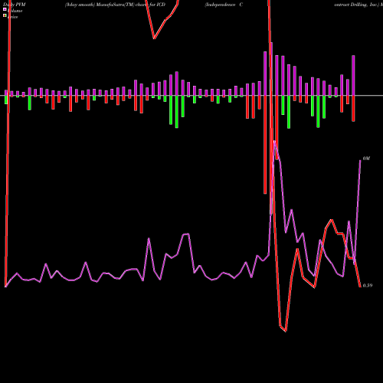The image size is (383, 383).
Task: Click the '(Independence C' company name text
Action: point(224,5)
